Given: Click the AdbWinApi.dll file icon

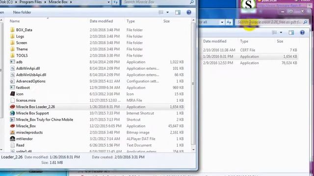Looking at the screenshot, I should point(12,68).
